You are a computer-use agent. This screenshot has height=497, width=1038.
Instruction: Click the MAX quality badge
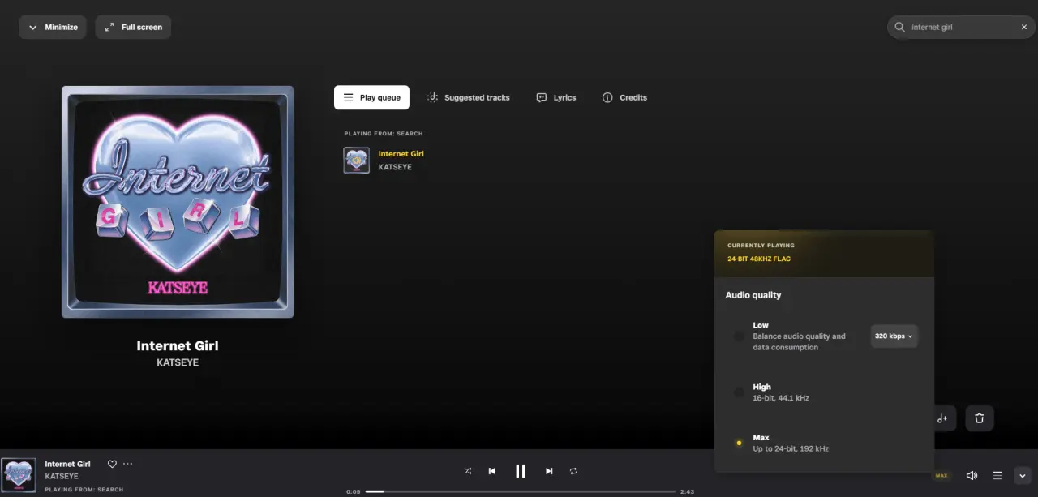click(941, 475)
